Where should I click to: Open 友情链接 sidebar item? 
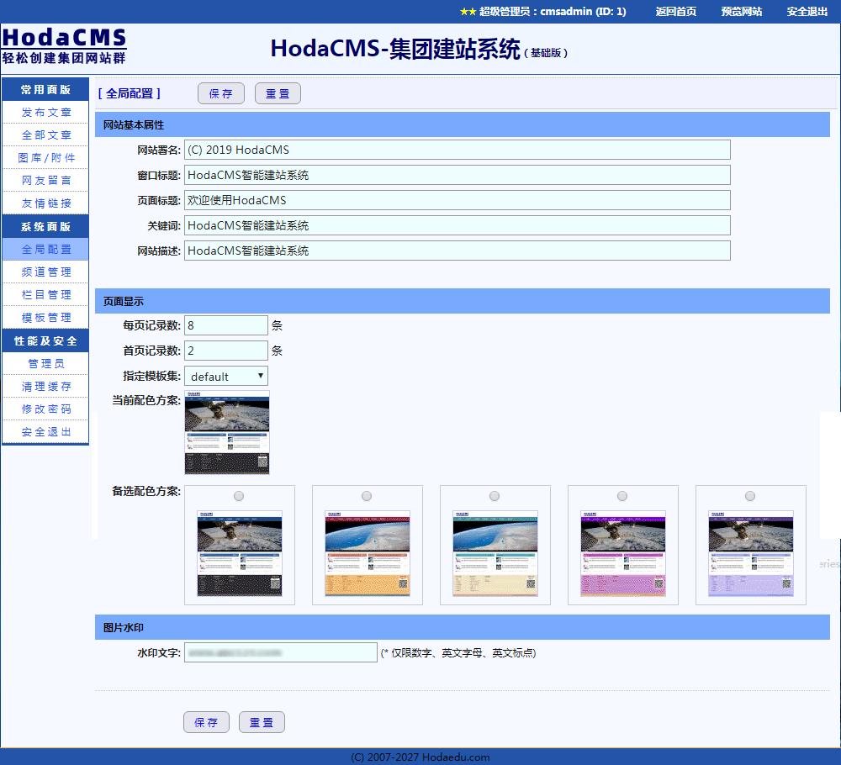pos(45,203)
